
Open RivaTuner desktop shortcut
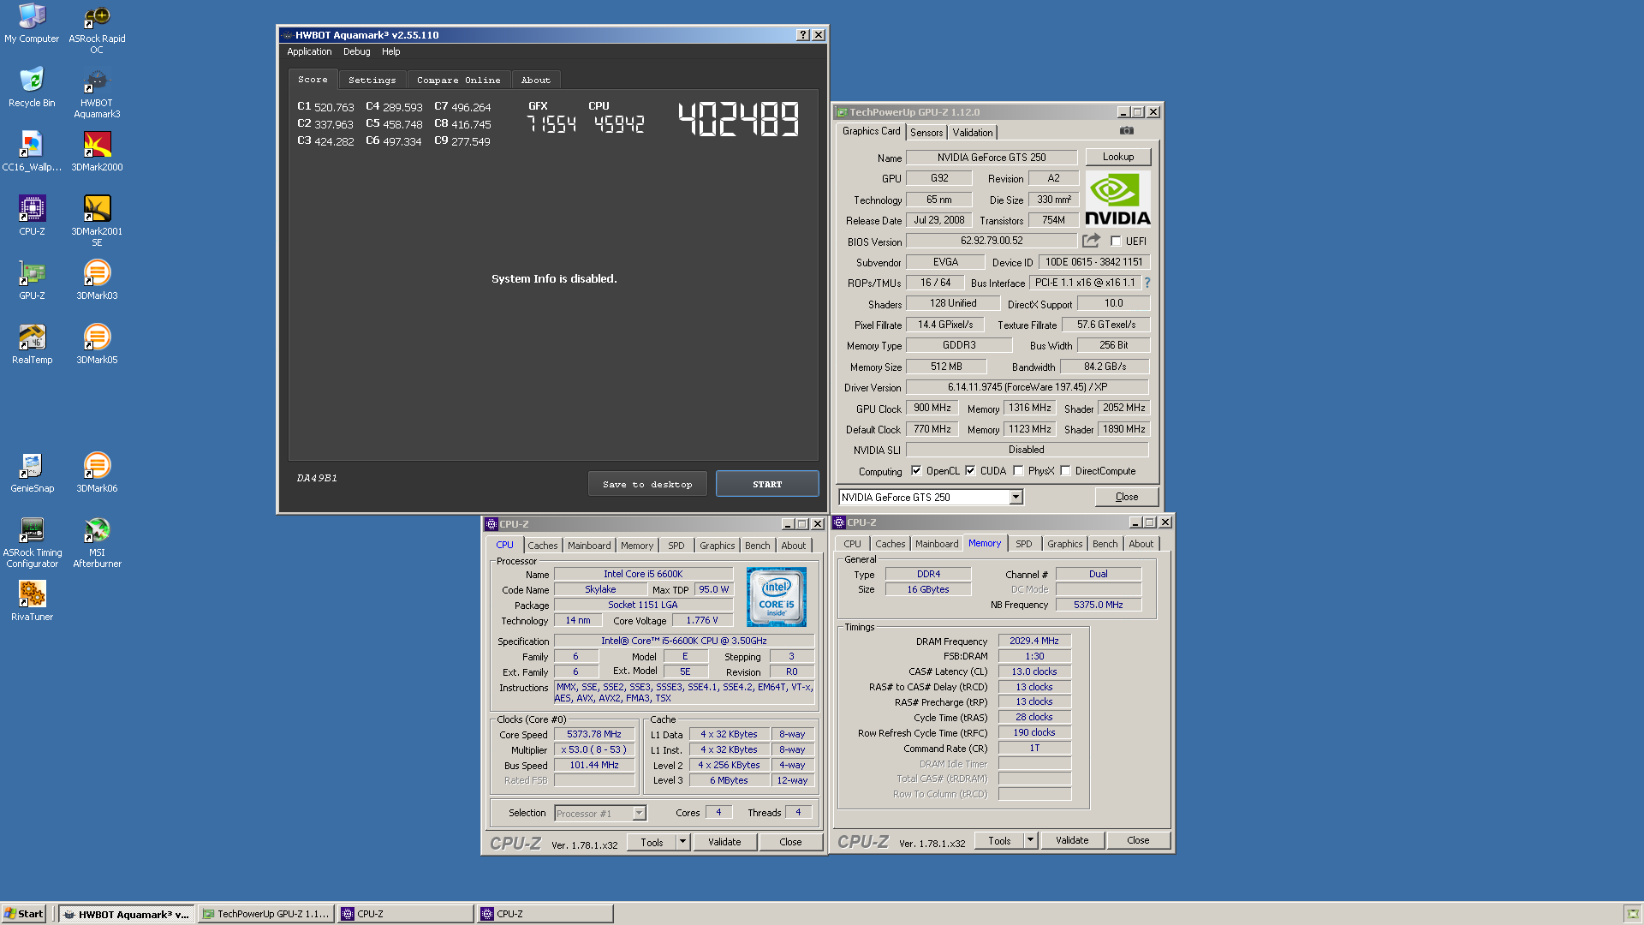[32, 601]
